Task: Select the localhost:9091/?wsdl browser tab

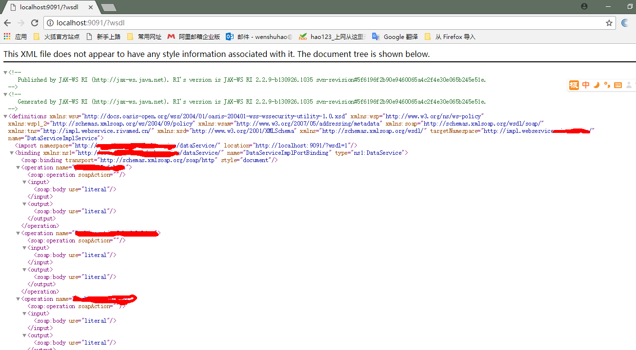Action: click(x=49, y=7)
